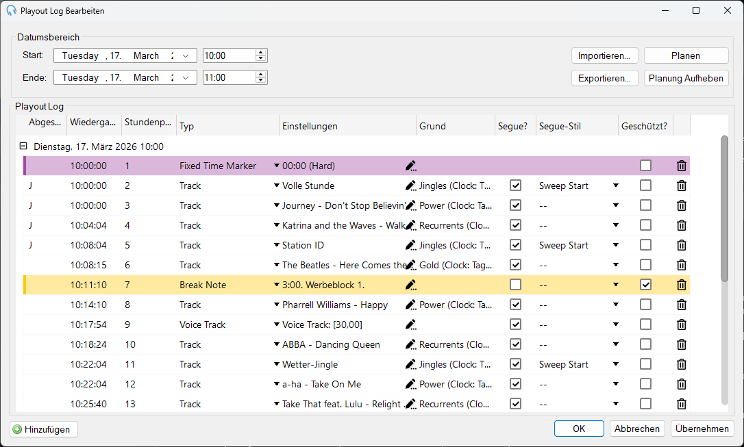Delete the Station ID row
This screenshot has width=744, height=447.
point(682,246)
